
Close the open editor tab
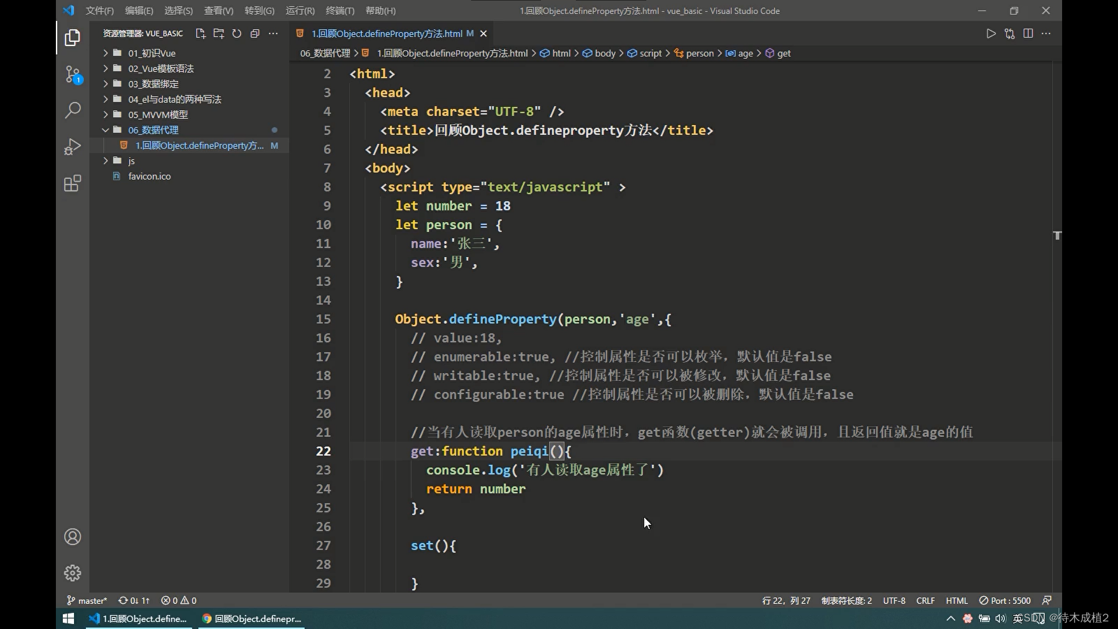(483, 34)
